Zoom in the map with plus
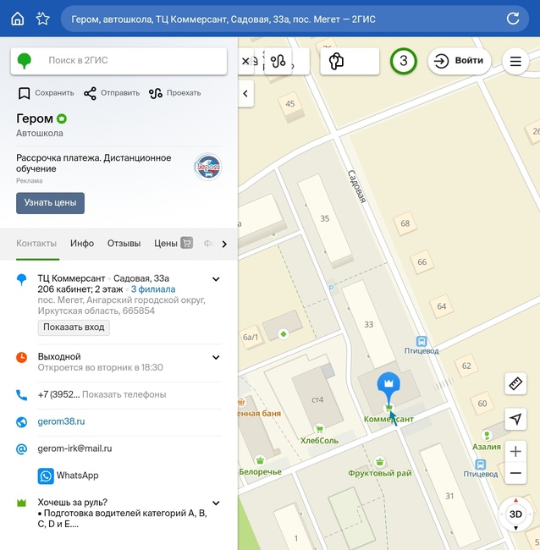 [x=515, y=452]
